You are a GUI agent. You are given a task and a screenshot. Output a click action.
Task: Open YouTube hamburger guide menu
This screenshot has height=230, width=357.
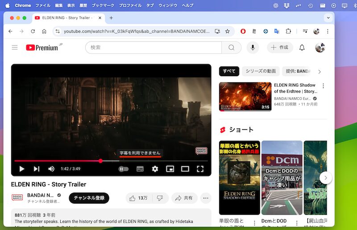(15, 47)
